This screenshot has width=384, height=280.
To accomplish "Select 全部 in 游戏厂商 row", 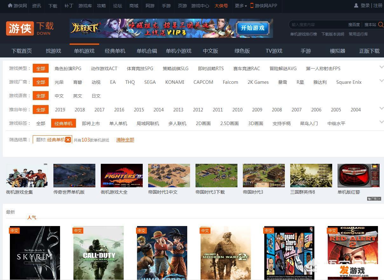I will (x=41, y=82).
